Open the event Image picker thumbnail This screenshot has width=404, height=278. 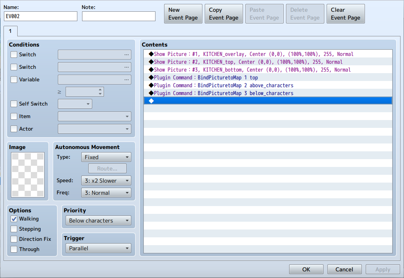point(28,175)
